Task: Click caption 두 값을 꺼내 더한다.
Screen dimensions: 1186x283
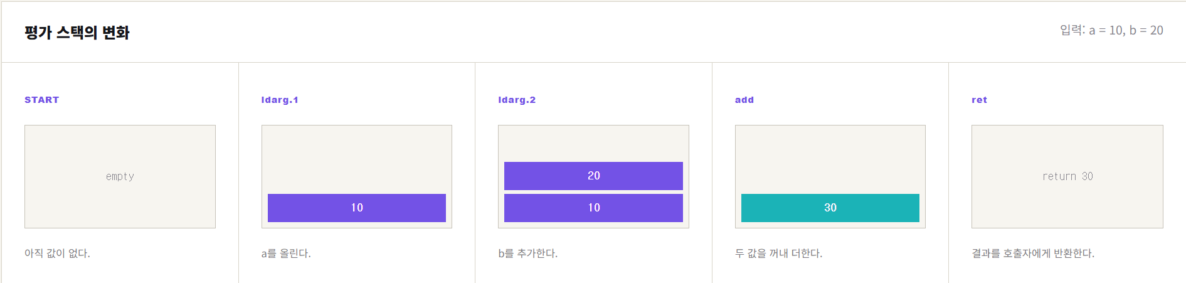Action: click(778, 254)
